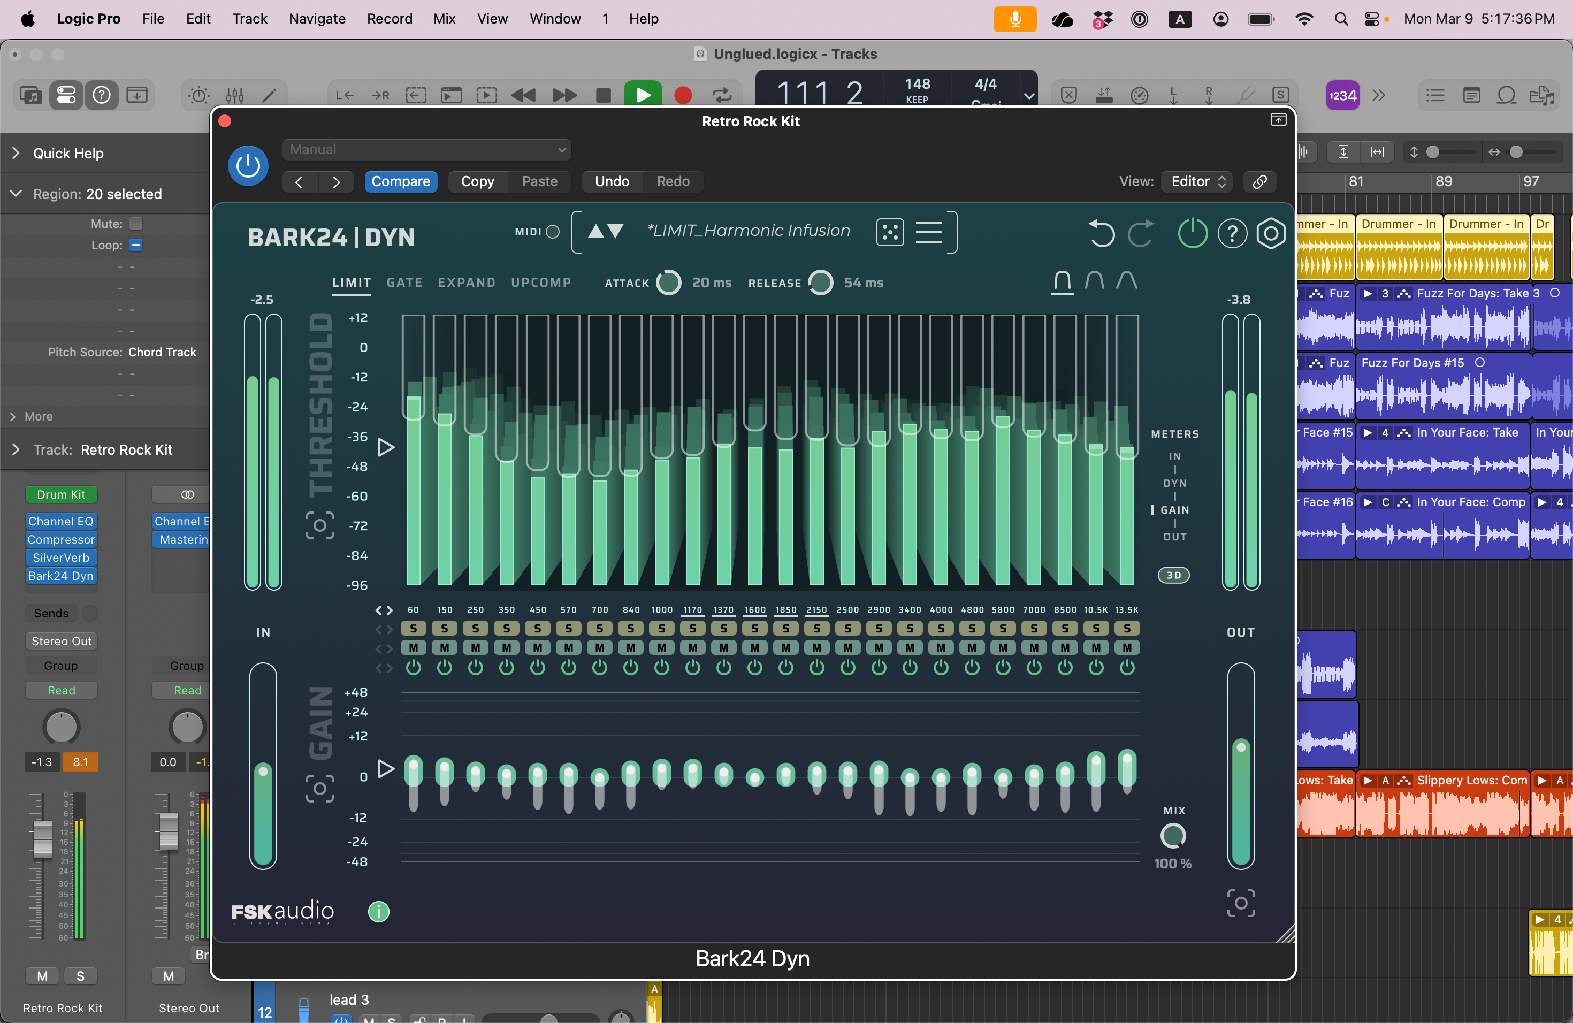Click the Stop button in transport

point(604,95)
